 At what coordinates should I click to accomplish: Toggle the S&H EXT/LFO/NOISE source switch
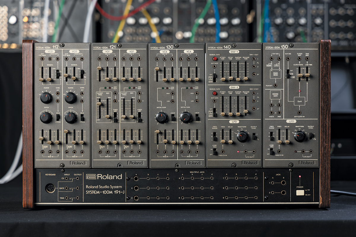[287, 74]
